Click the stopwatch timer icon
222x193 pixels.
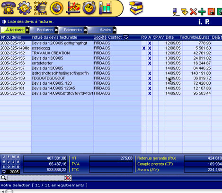89,8
